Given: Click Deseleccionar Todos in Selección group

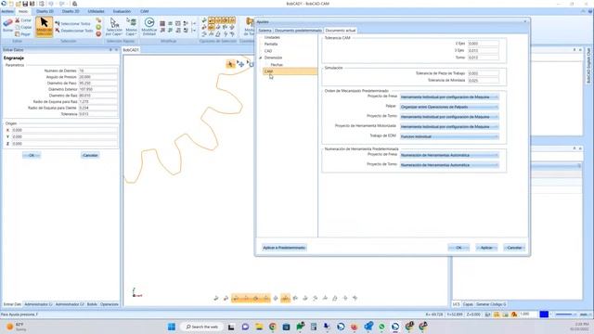Looking at the screenshot, I should (x=74, y=31).
